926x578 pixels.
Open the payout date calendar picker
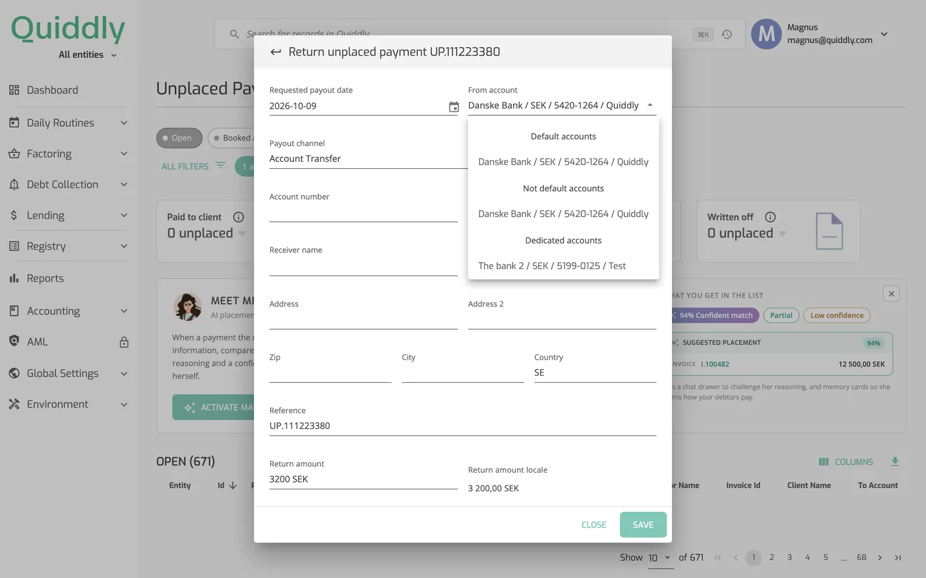tap(453, 107)
